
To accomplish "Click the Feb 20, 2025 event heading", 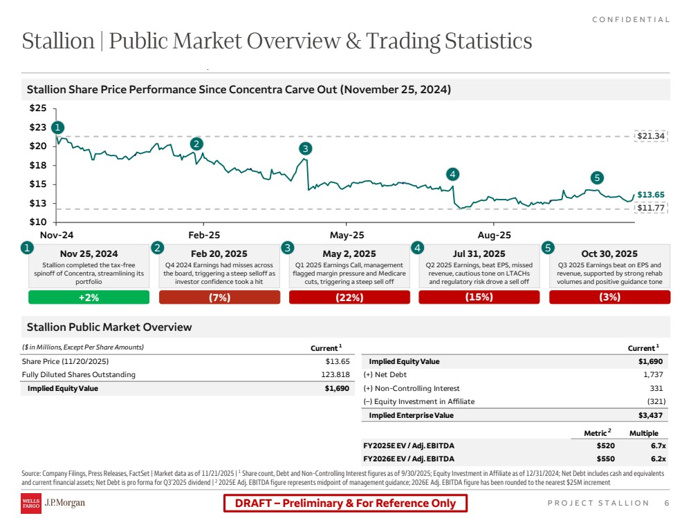I will pos(219,254).
